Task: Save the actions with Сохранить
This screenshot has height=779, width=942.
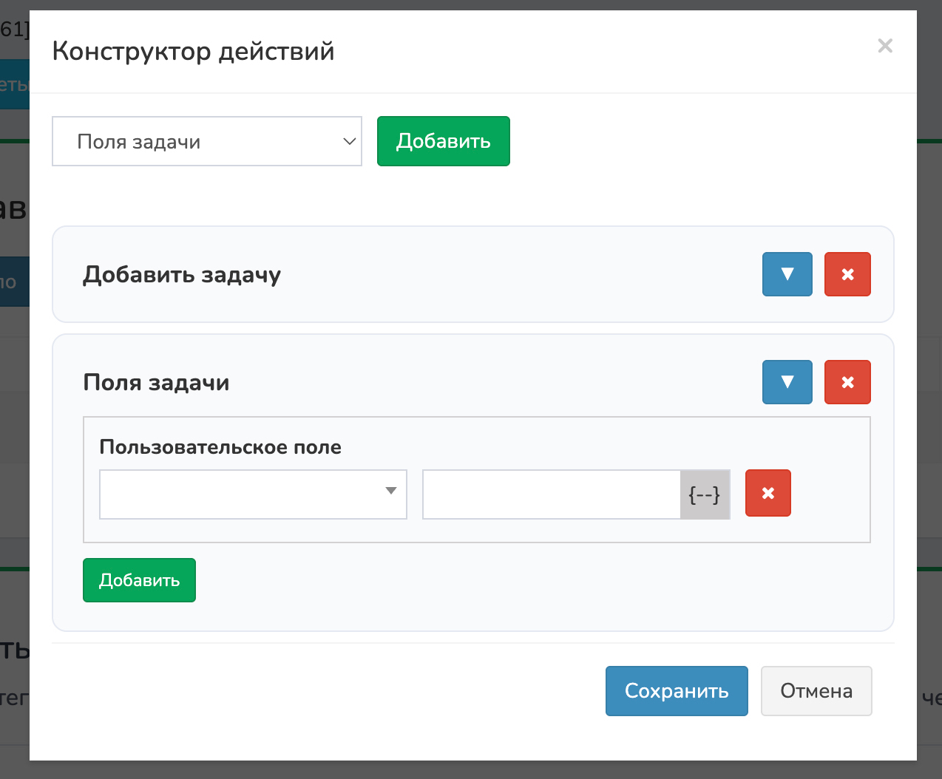Action: (676, 691)
